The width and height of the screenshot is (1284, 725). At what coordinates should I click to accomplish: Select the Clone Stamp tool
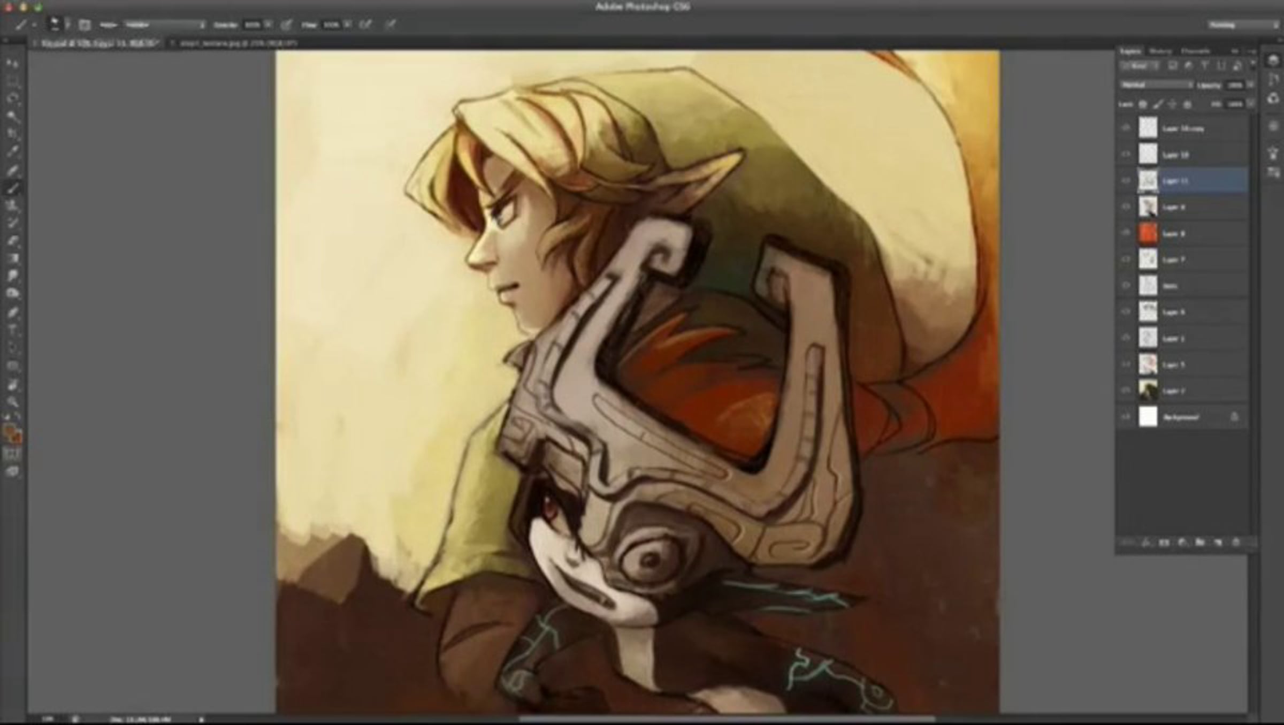tap(13, 205)
